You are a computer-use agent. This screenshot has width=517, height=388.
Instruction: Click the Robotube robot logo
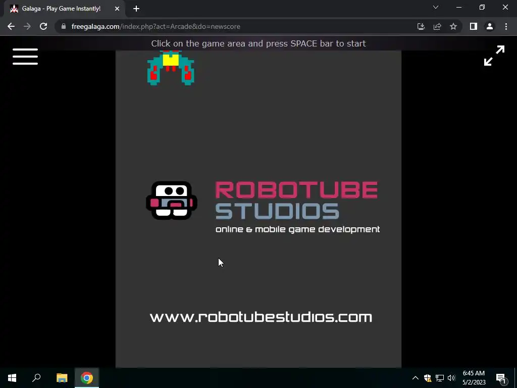tap(172, 200)
